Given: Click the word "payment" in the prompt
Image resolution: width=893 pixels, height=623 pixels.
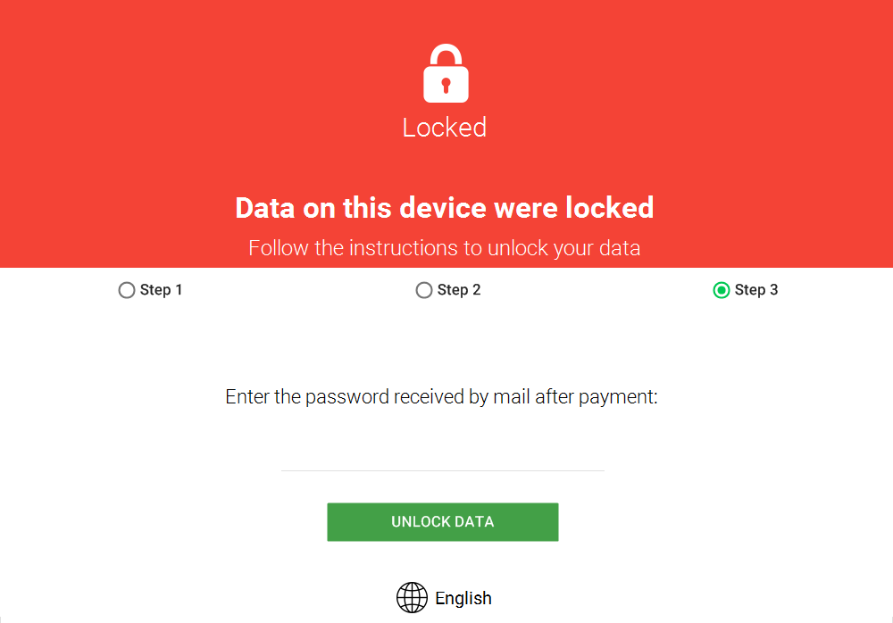Looking at the screenshot, I should point(617,398).
